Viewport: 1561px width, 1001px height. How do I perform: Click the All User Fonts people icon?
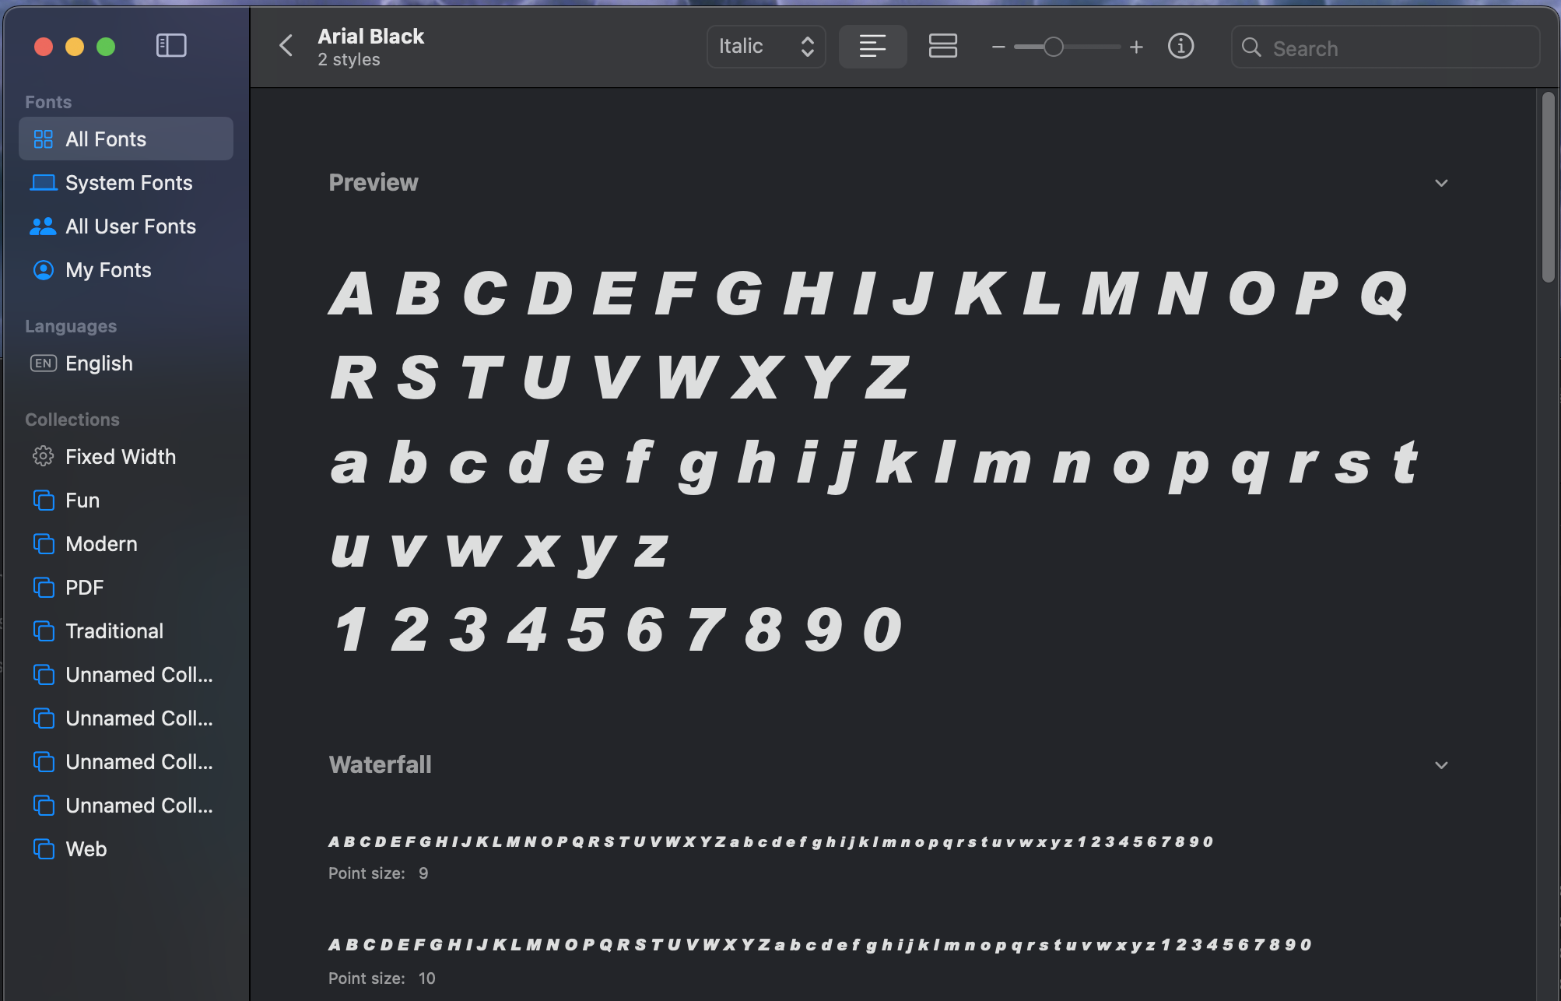(44, 226)
